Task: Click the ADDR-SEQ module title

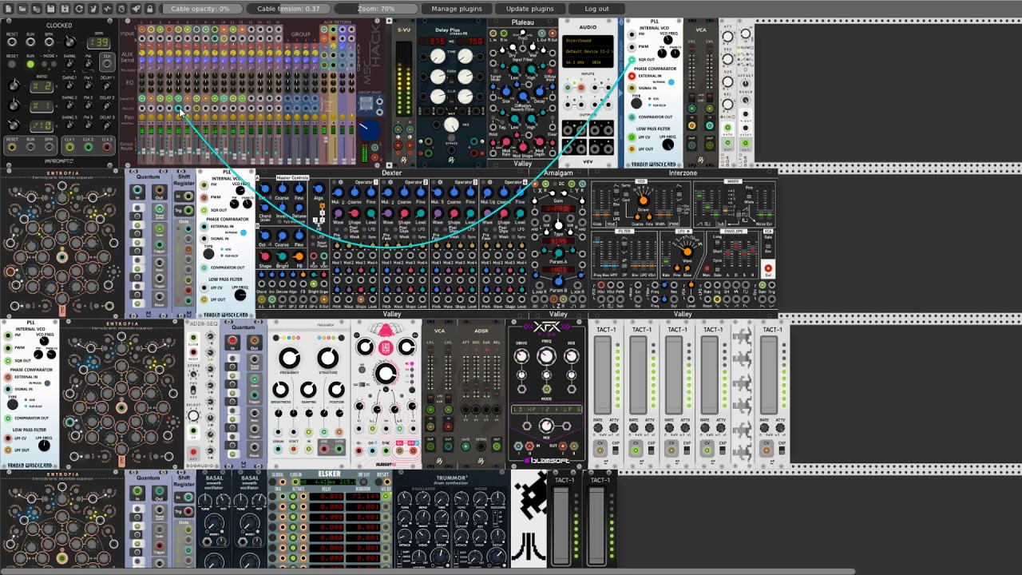Action: pos(203,323)
